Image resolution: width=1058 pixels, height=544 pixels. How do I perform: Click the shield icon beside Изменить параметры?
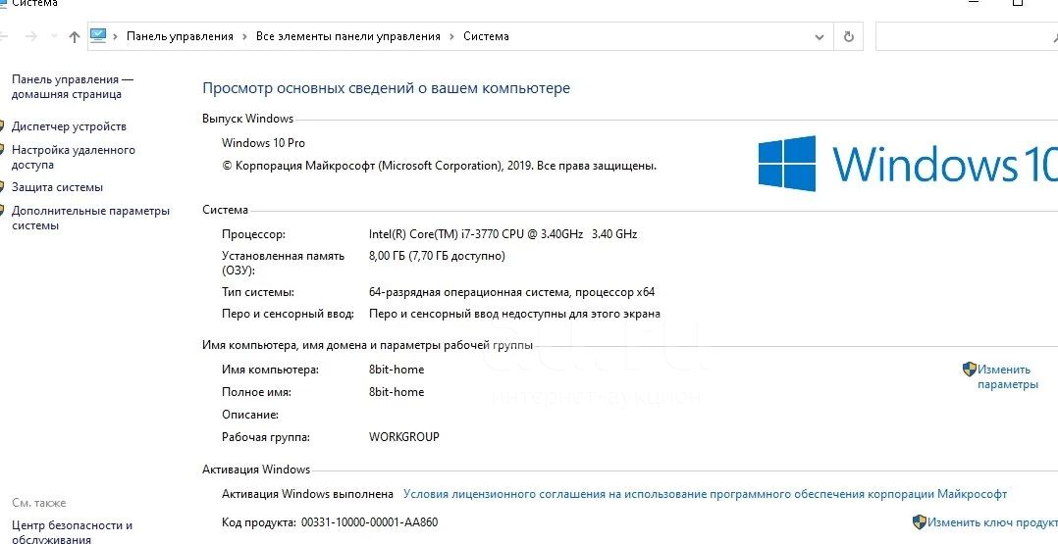[969, 370]
